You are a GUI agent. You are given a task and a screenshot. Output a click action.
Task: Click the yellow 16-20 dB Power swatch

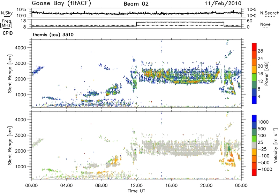[254, 69]
